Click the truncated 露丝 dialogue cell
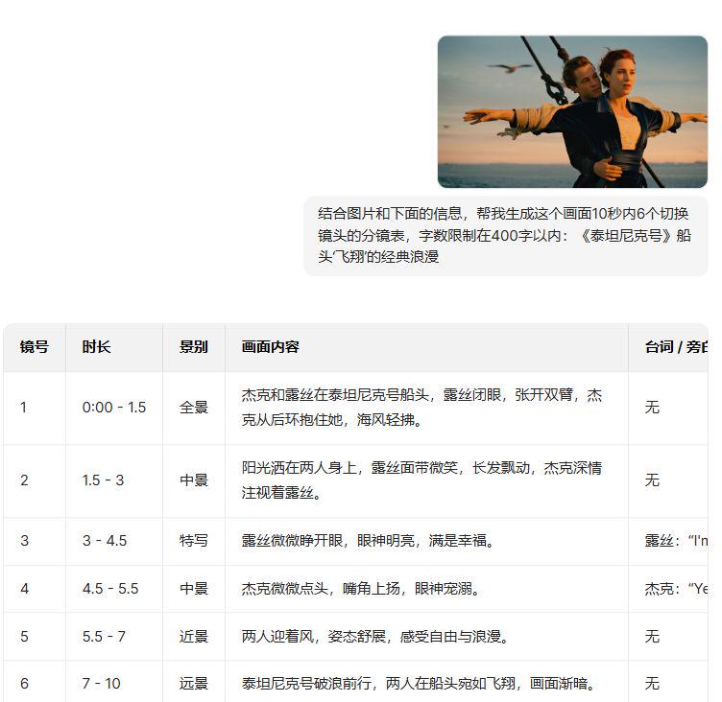The width and height of the screenshot is (722, 702). click(675, 541)
